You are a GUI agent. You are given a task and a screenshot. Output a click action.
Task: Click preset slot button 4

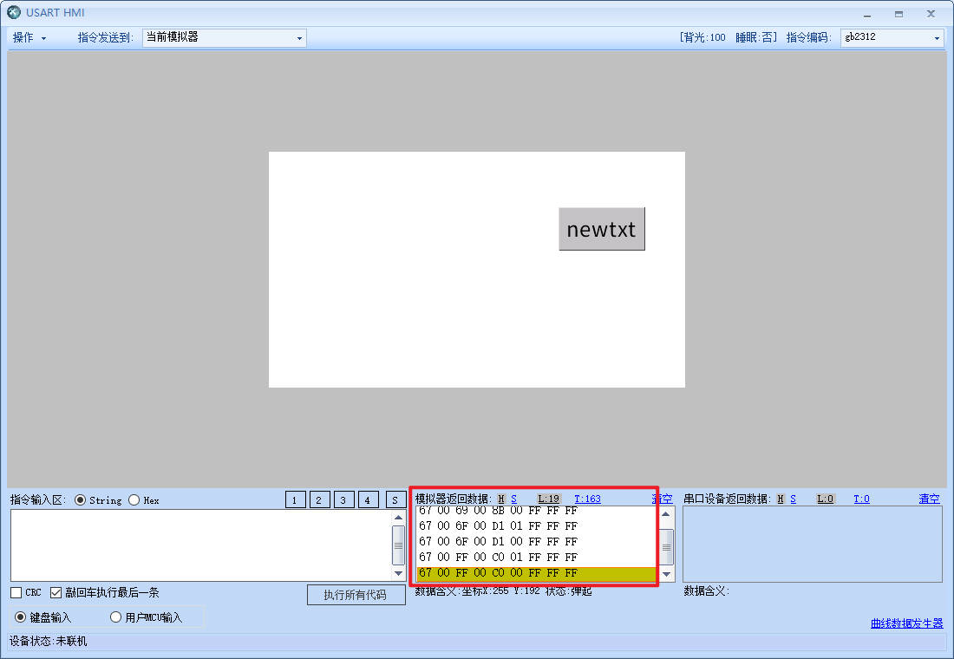click(369, 499)
